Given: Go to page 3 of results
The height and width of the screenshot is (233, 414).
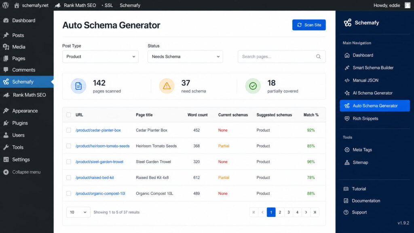Looking at the screenshot, I should coord(289,212).
